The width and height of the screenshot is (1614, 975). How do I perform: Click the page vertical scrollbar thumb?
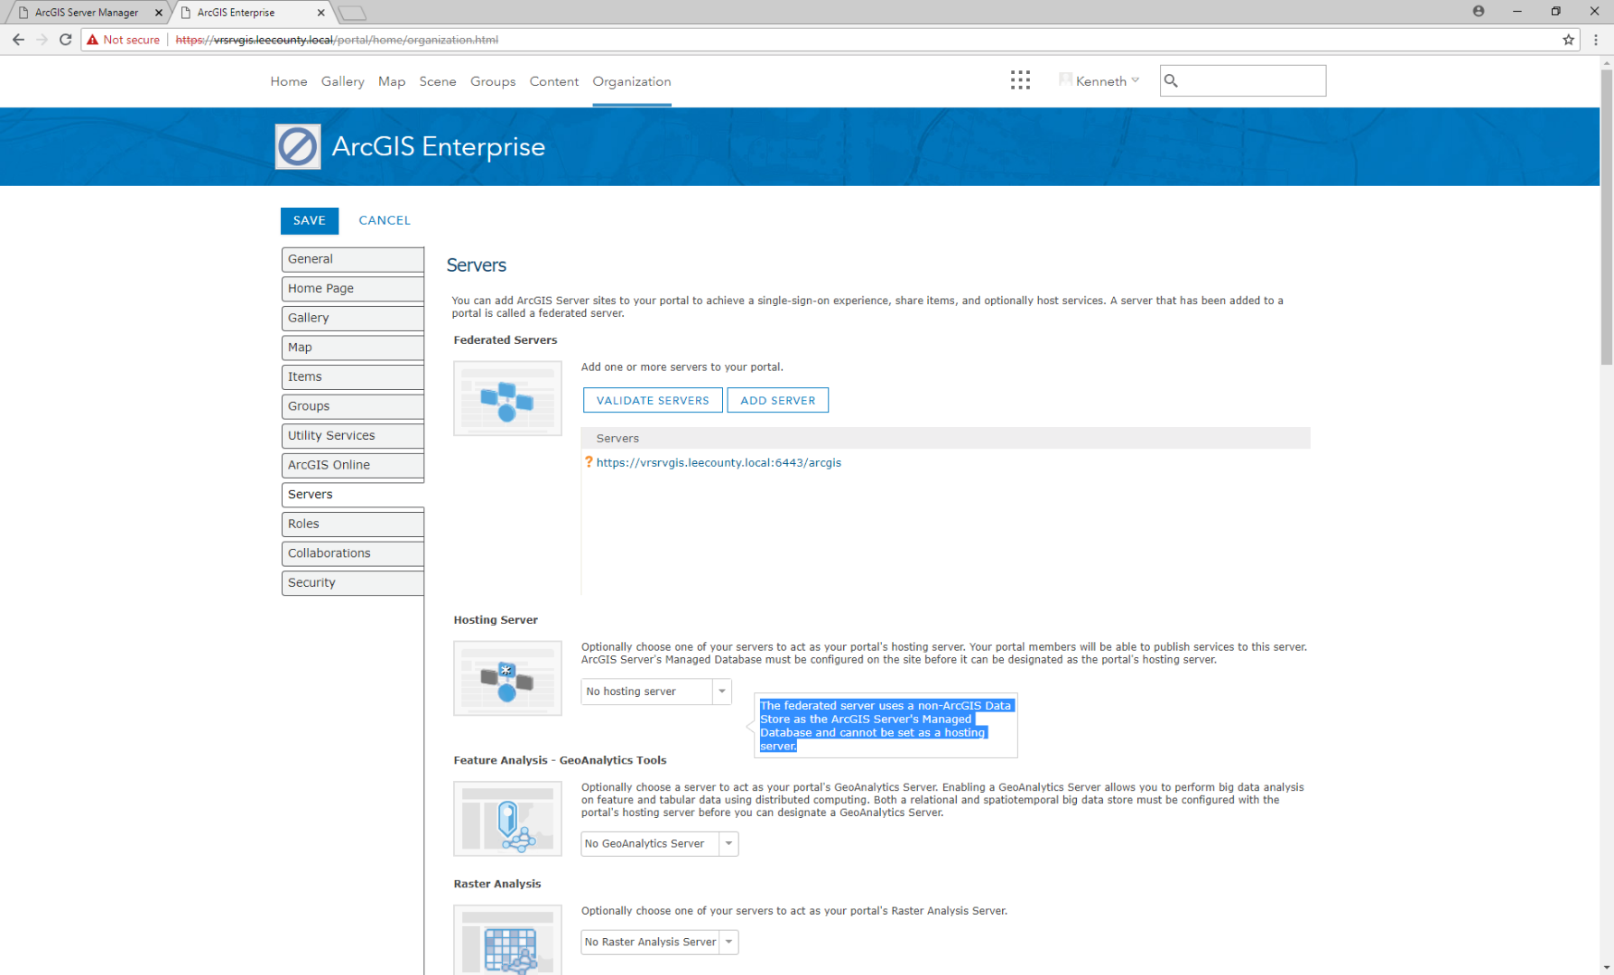tap(1607, 217)
